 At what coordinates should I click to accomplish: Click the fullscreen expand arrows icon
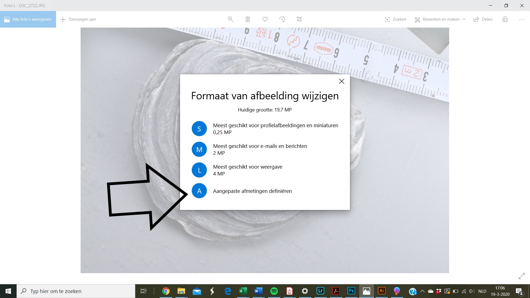click(521, 276)
